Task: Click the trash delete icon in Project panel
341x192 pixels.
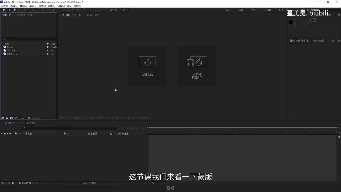Action: (29, 118)
